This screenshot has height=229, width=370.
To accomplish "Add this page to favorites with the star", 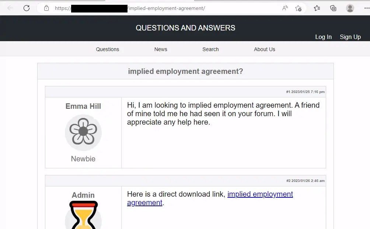I will pos(298,8).
